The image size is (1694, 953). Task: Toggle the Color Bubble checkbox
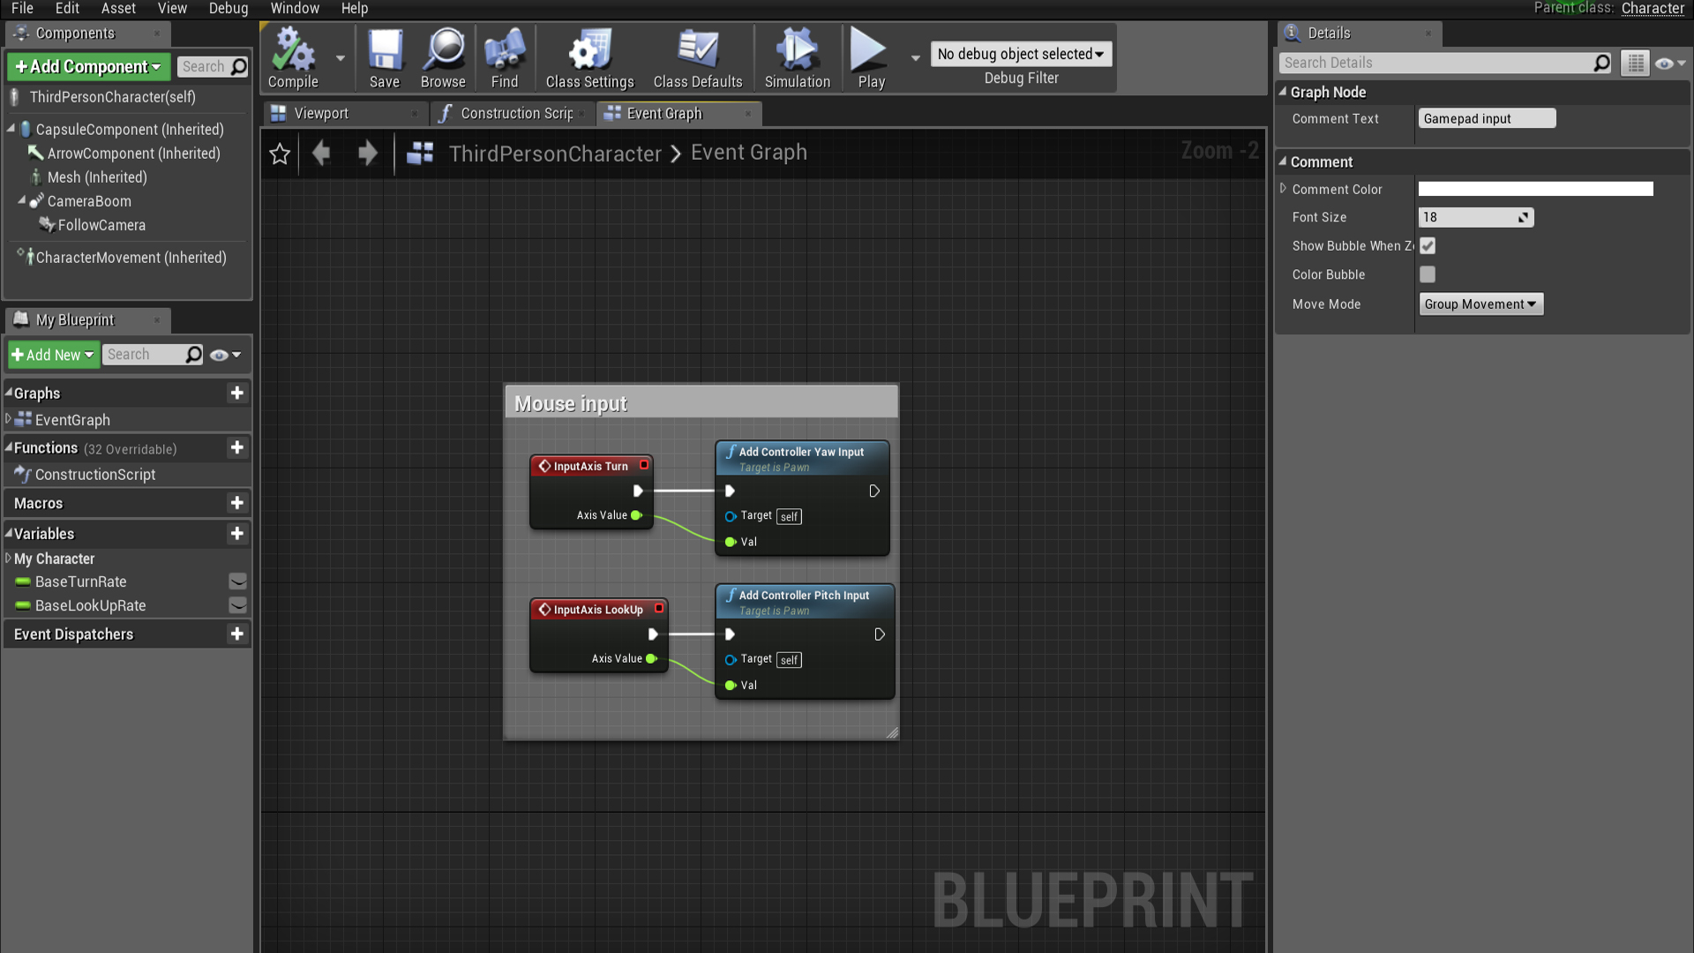pos(1428,274)
